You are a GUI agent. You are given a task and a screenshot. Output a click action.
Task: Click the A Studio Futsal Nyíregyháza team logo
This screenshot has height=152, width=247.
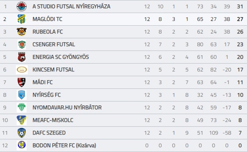click(21, 7)
